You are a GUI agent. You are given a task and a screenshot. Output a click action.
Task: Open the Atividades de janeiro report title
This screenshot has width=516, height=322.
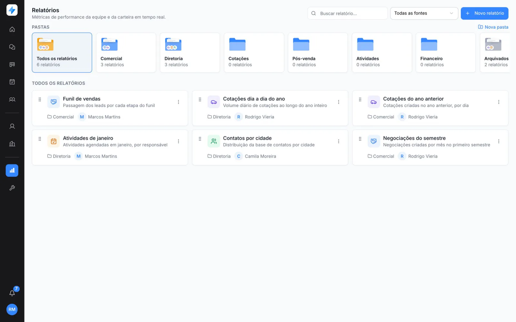[88, 138]
